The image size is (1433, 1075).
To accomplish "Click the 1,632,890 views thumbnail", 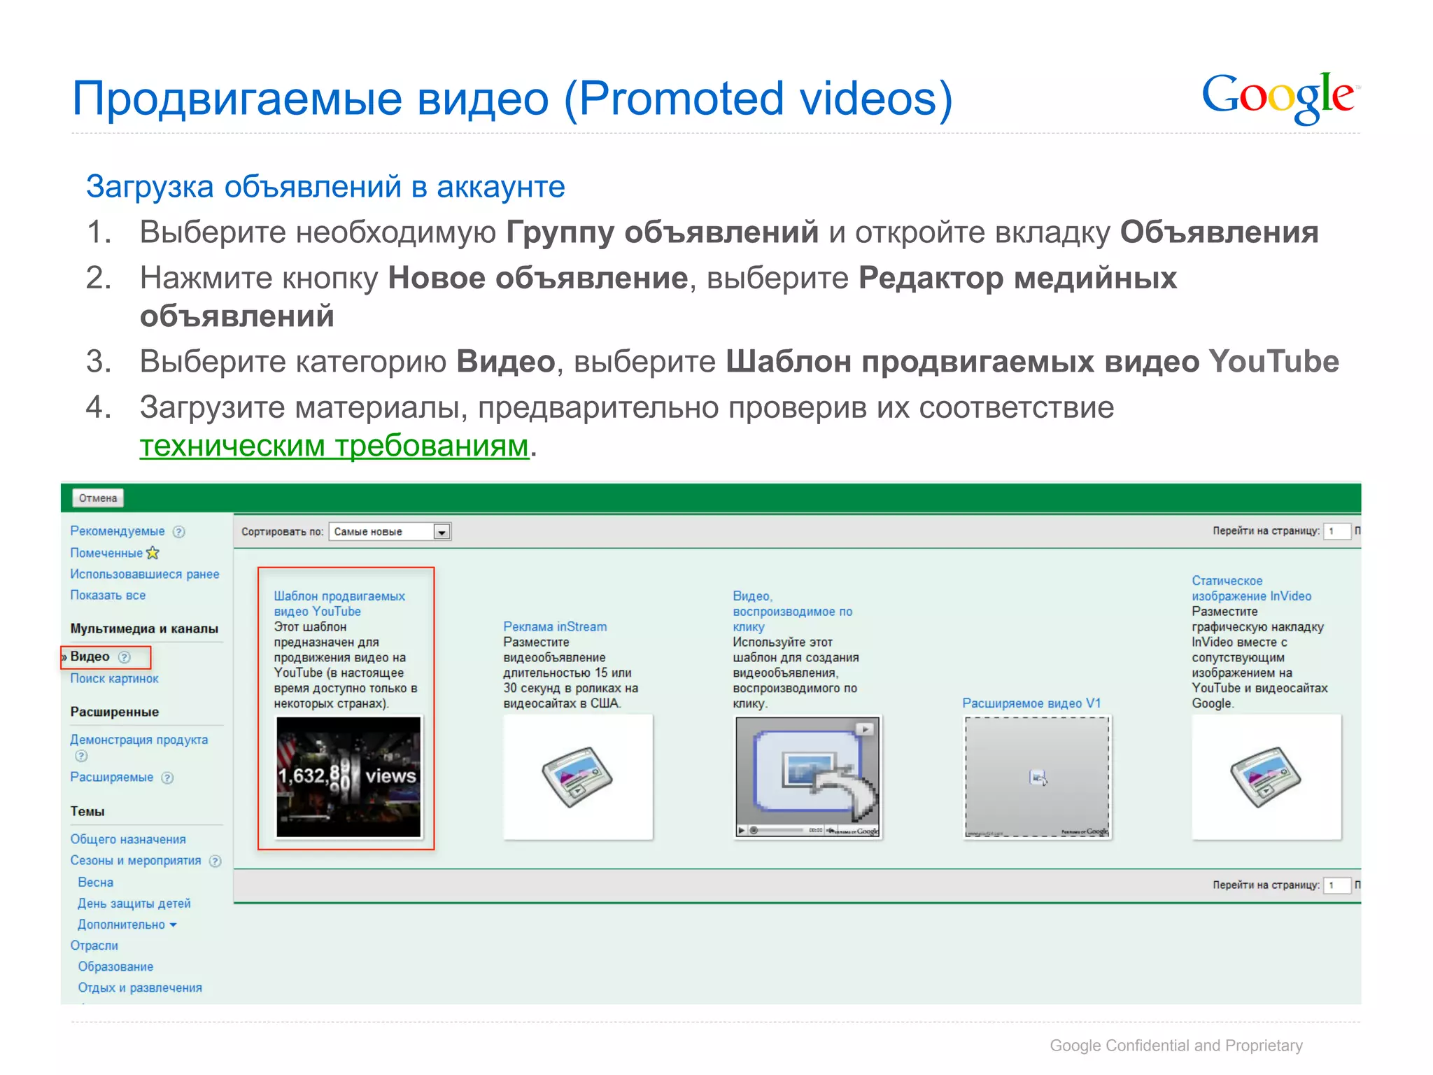I will (348, 776).
